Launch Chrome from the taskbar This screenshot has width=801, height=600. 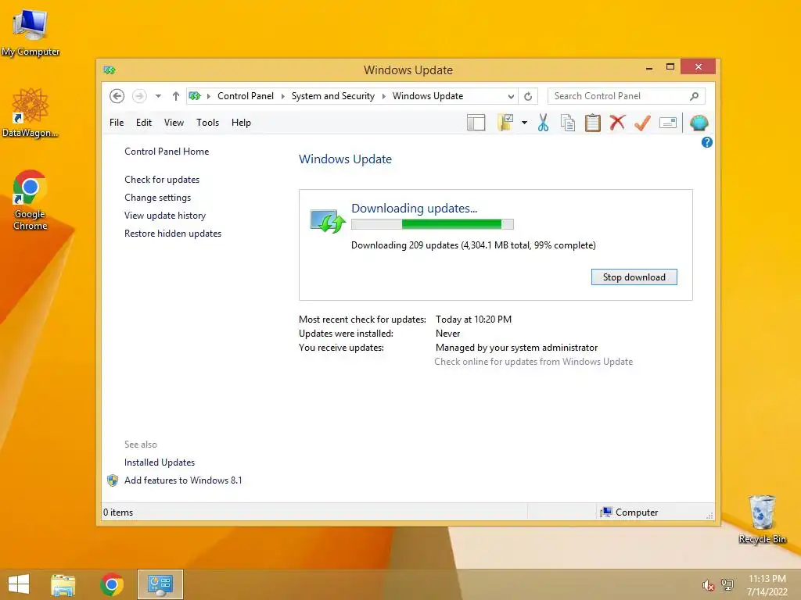coord(112,584)
